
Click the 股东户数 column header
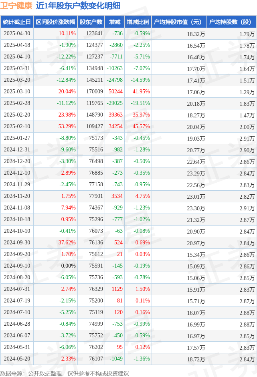point(91,22)
